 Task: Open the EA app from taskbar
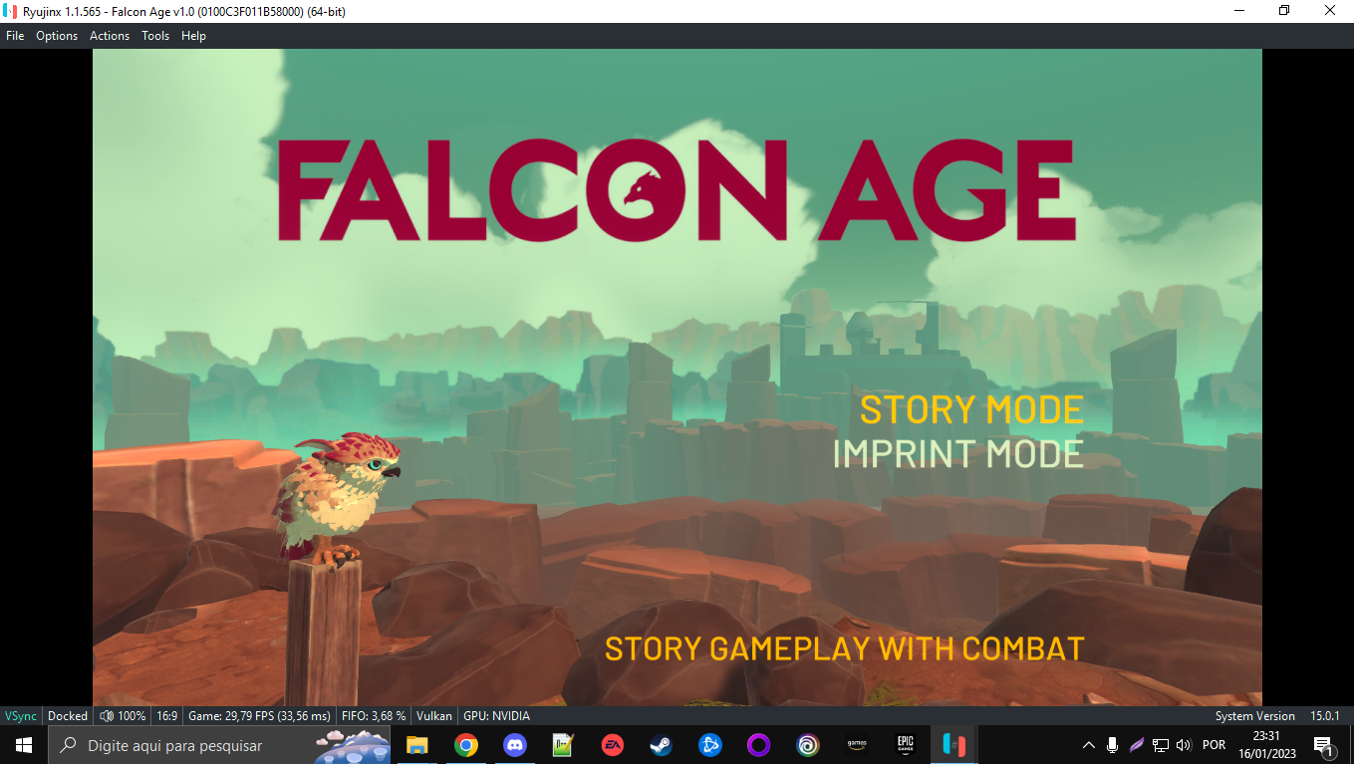(x=612, y=745)
